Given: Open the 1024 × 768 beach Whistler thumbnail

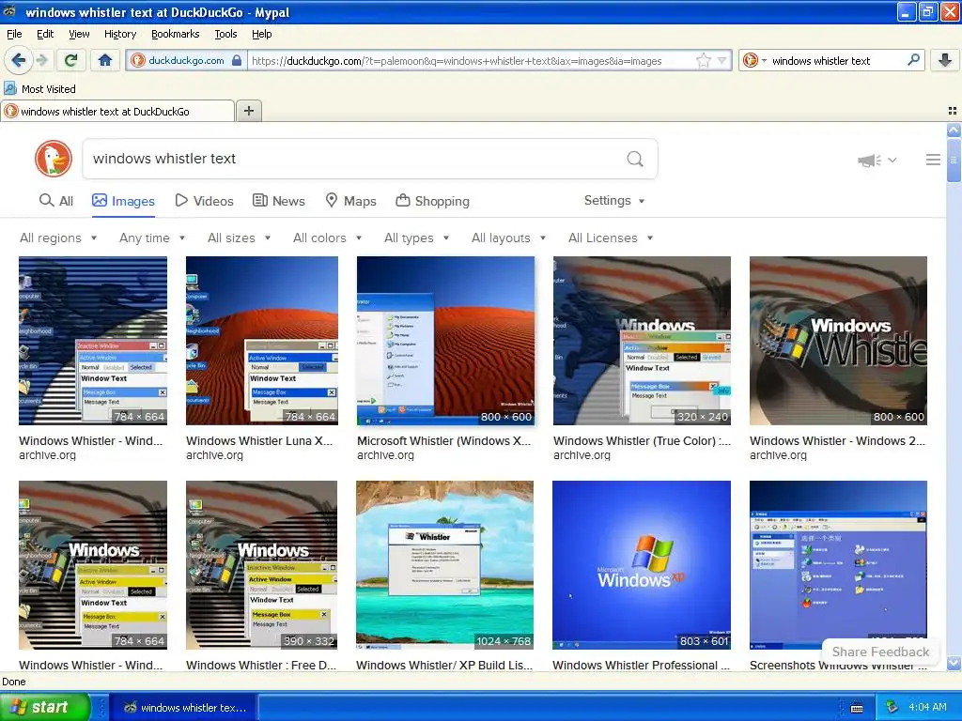Looking at the screenshot, I should coord(444,564).
